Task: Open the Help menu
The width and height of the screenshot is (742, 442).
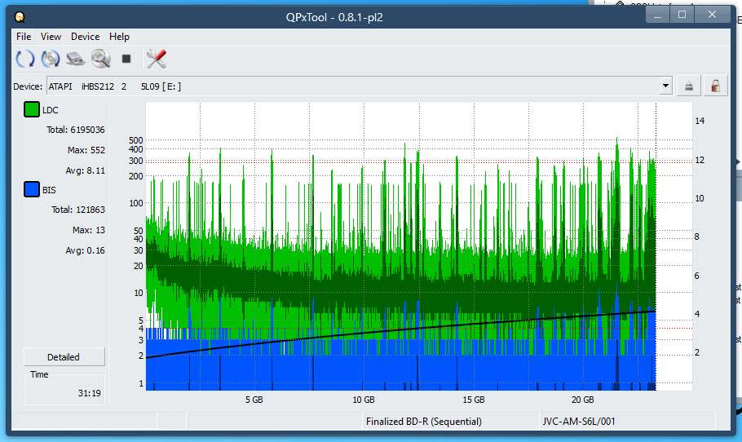Action: [119, 37]
